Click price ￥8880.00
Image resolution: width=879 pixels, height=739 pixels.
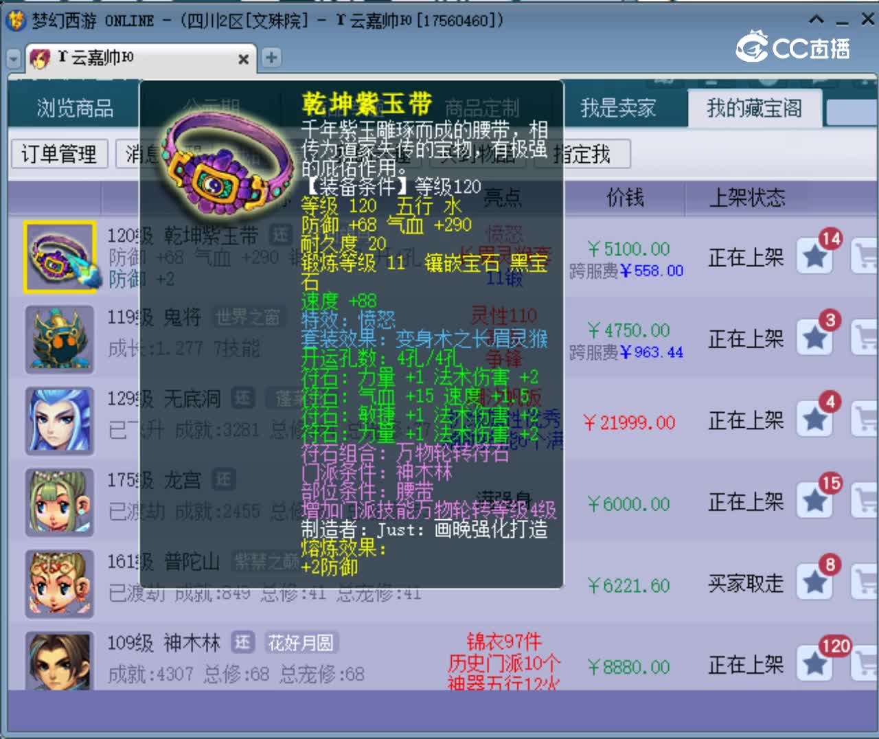tap(628, 667)
